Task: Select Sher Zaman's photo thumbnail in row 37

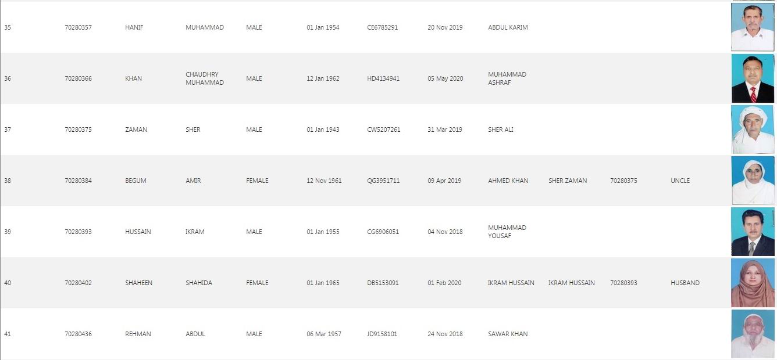Action: [x=753, y=129]
